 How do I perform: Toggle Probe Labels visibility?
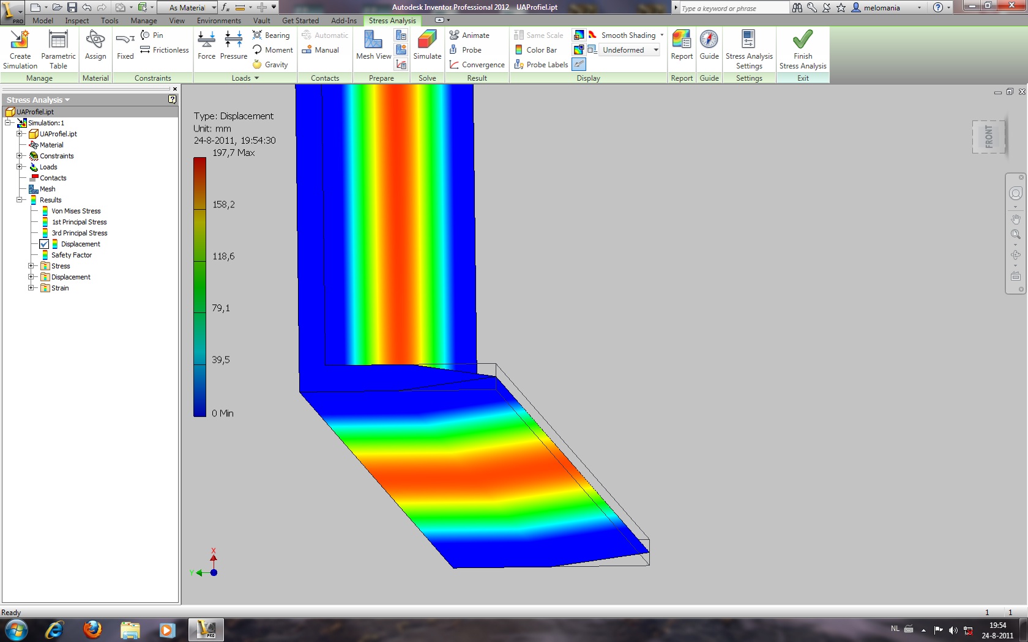(x=542, y=64)
